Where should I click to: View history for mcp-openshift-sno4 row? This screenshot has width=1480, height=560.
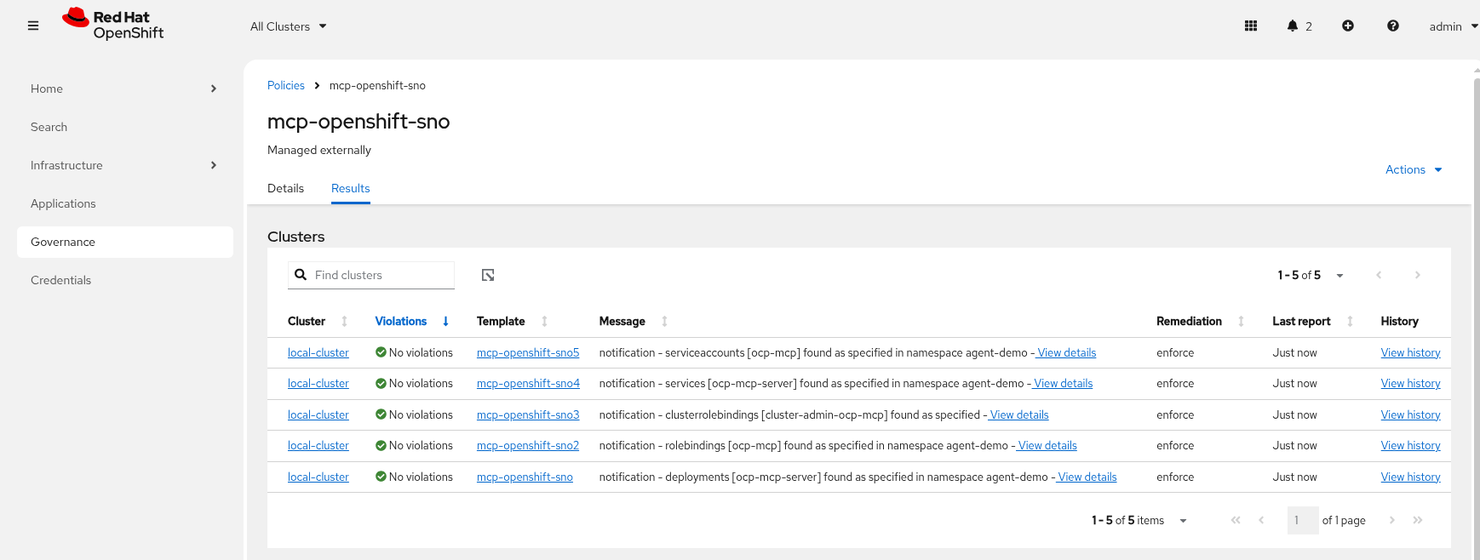1410,383
